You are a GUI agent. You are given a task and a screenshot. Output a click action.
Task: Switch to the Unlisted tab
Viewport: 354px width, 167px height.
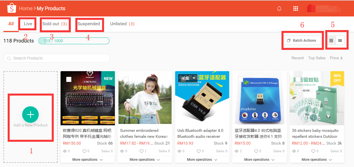[122, 24]
